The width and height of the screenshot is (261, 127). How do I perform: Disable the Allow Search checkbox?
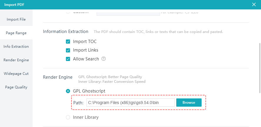[68, 59]
